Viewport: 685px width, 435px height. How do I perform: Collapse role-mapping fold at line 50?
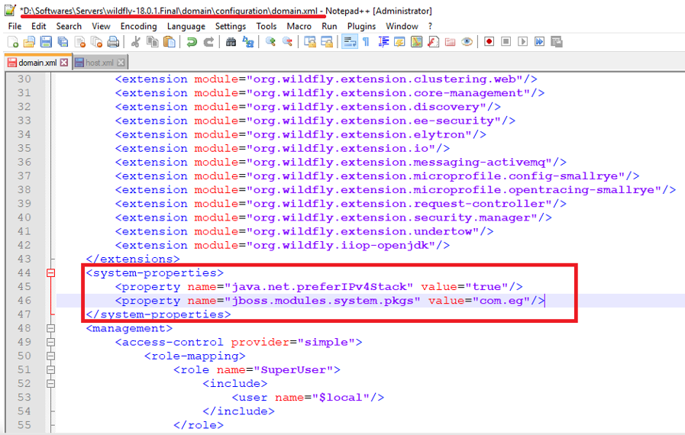tap(50, 356)
